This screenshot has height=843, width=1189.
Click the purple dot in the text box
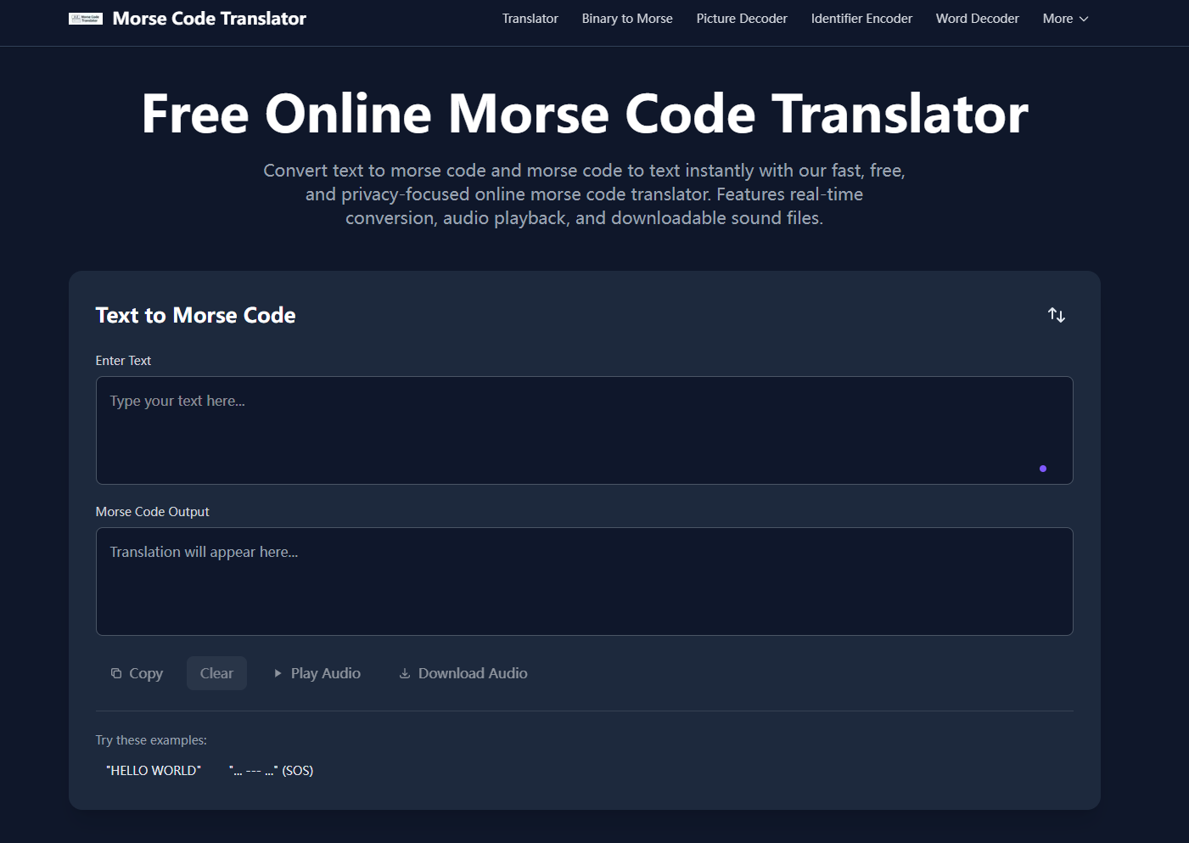point(1043,468)
